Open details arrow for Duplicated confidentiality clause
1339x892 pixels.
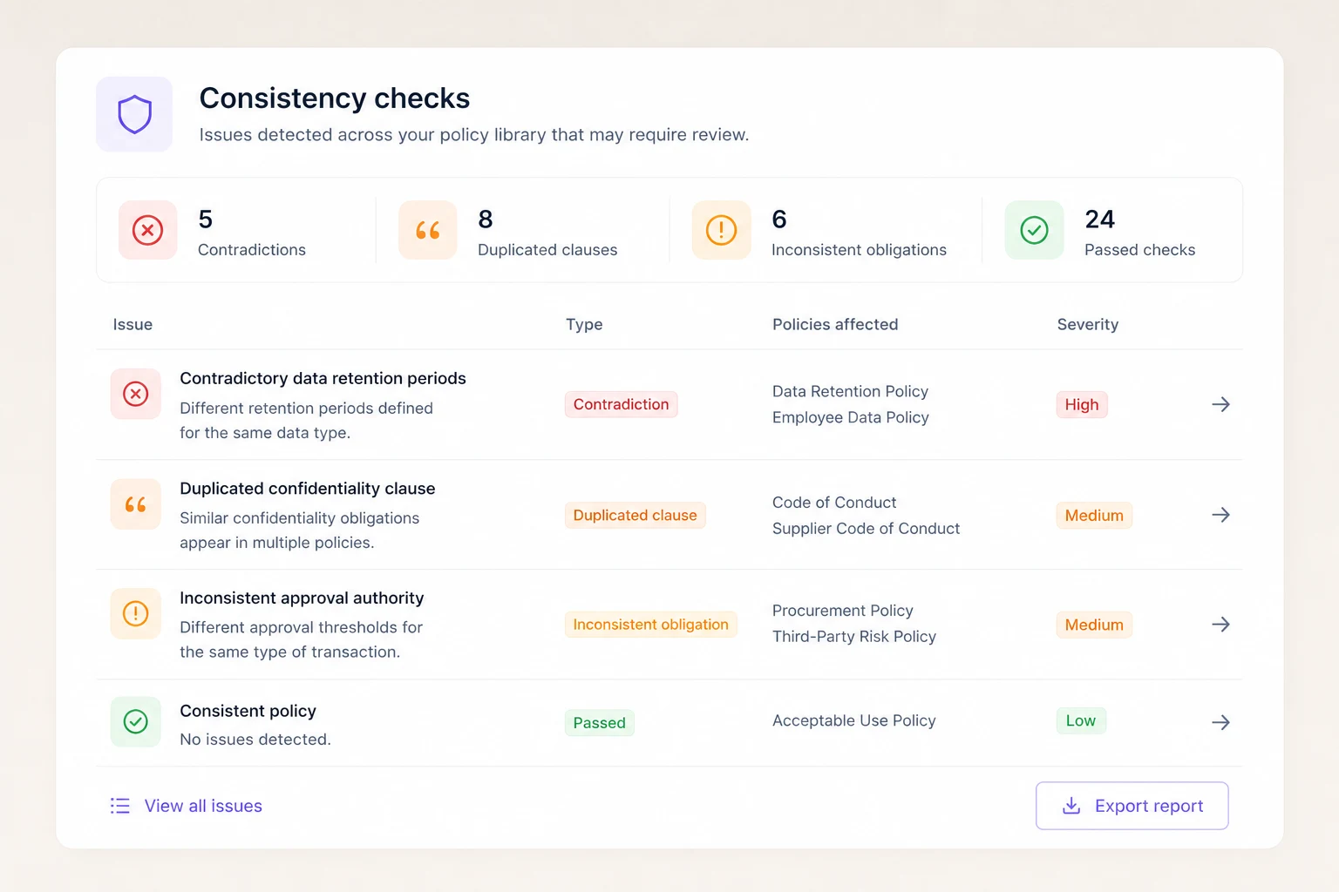(x=1221, y=515)
